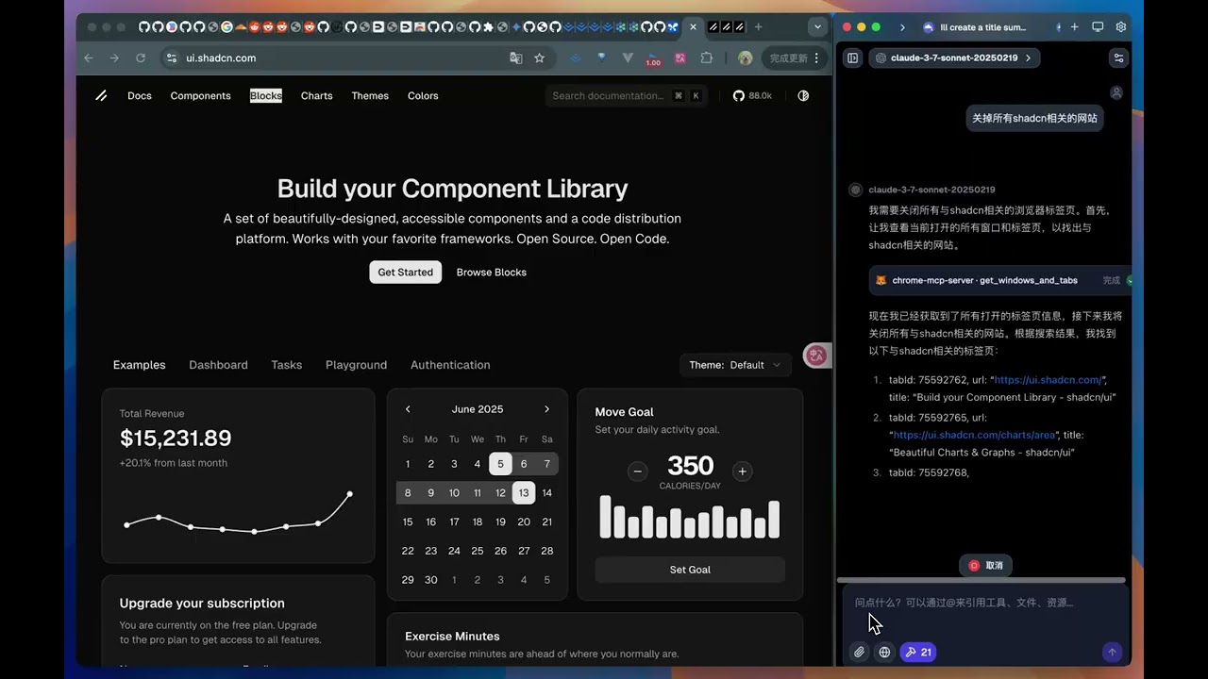Screen dimensions: 1208x679
Task: Toggle sidebar in the chat window
Action: click(853, 58)
